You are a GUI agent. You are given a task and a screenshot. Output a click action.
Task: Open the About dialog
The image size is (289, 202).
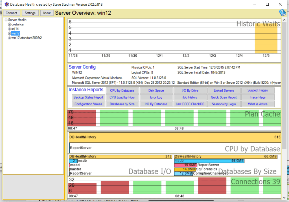(47, 13)
